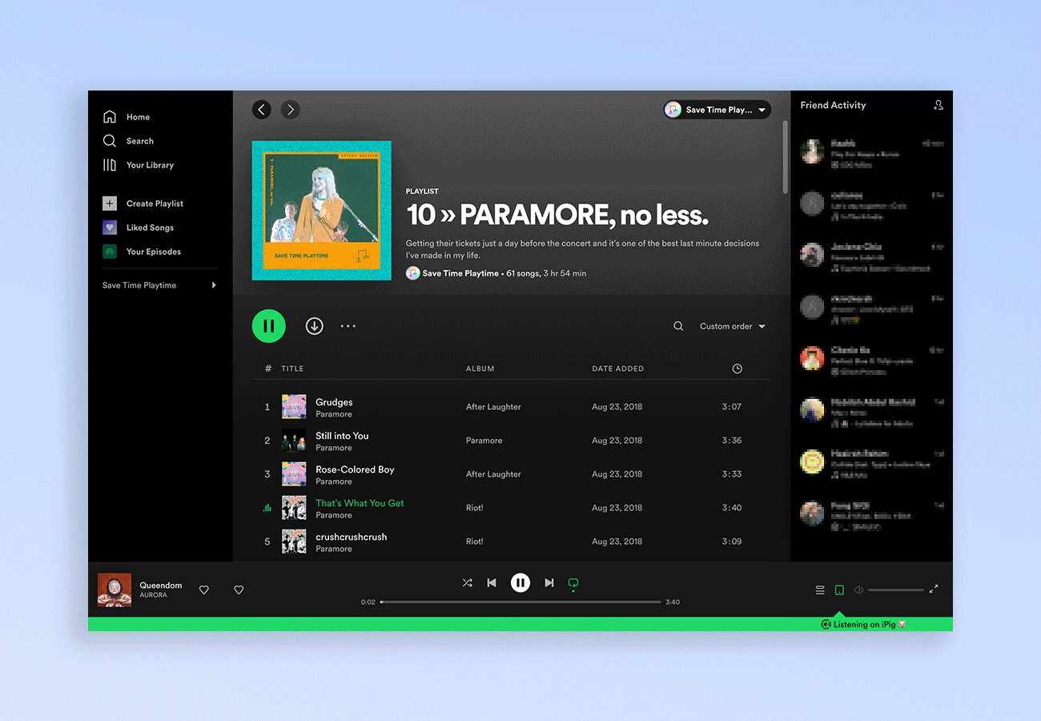The width and height of the screenshot is (1041, 721).
Task: Select the Grudges track title
Action: click(x=334, y=402)
